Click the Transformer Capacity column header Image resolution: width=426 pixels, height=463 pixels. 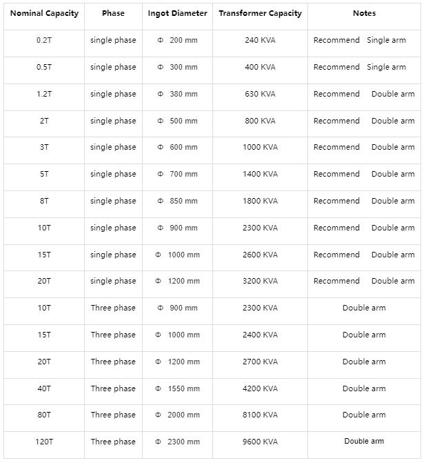260,13
